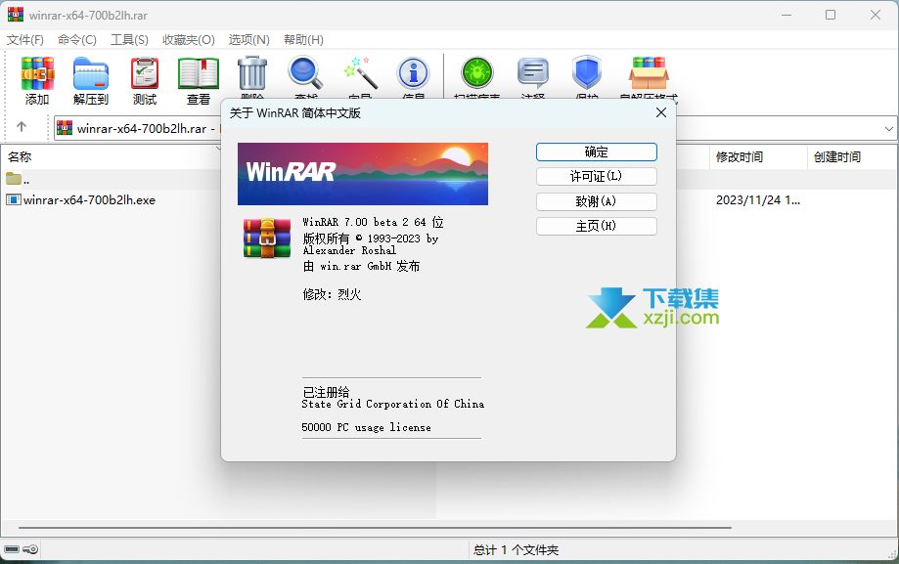Click the text "50000 PC usage license"

pos(367,427)
